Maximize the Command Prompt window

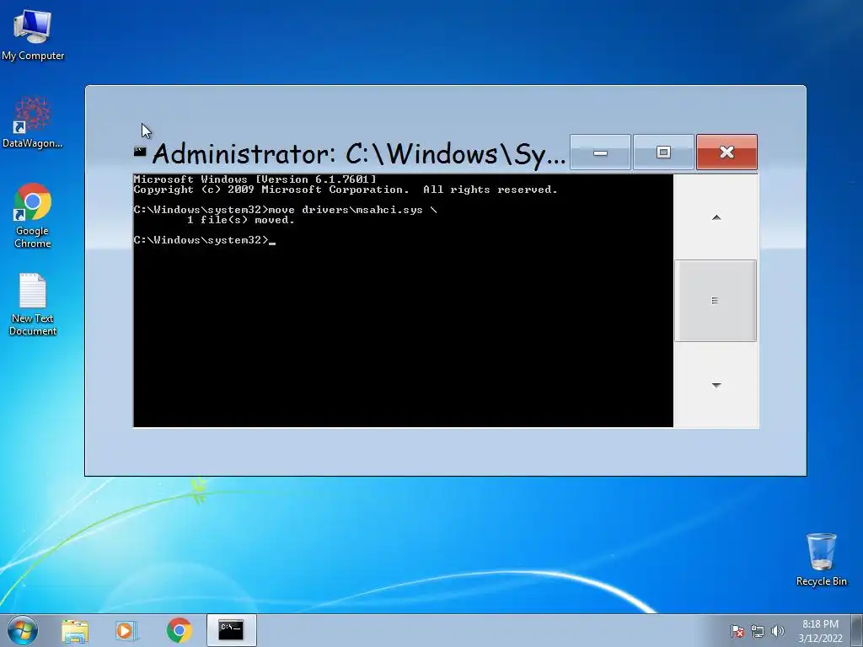tap(663, 152)
